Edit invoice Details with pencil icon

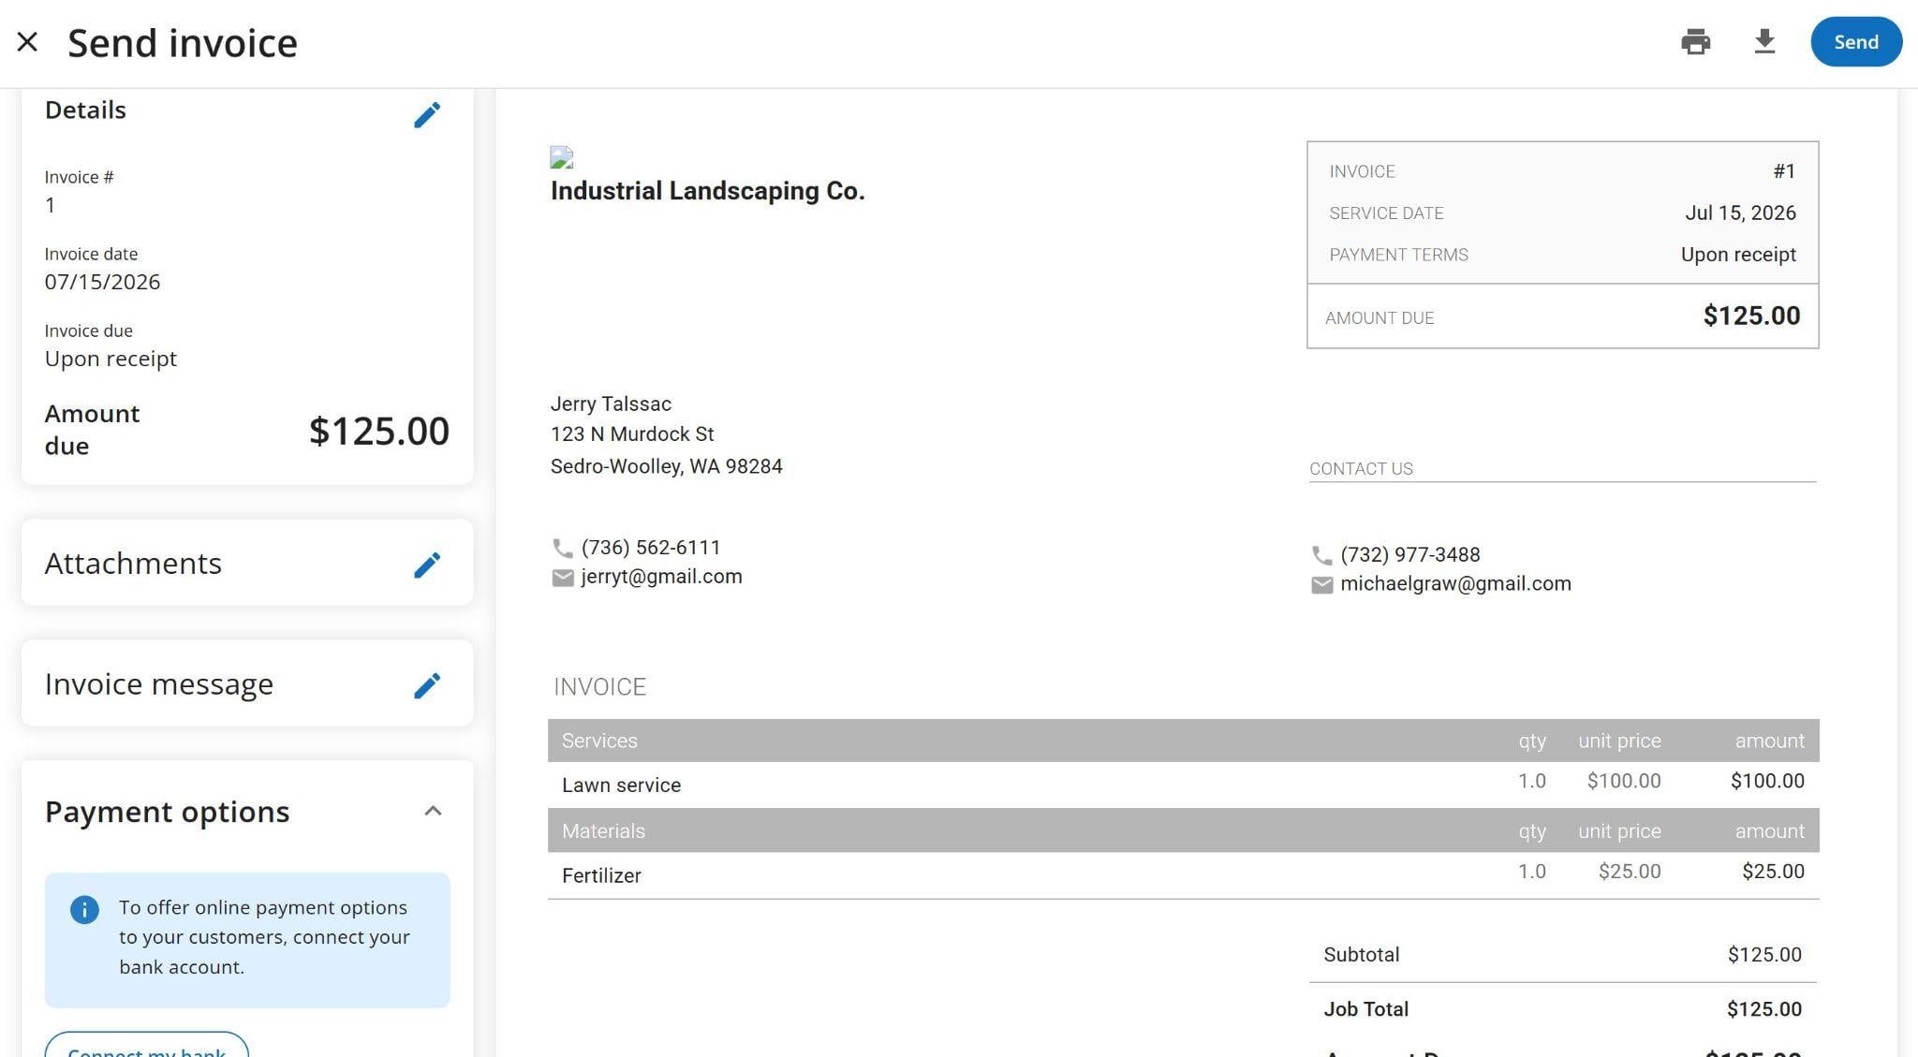tap(427, 114)
